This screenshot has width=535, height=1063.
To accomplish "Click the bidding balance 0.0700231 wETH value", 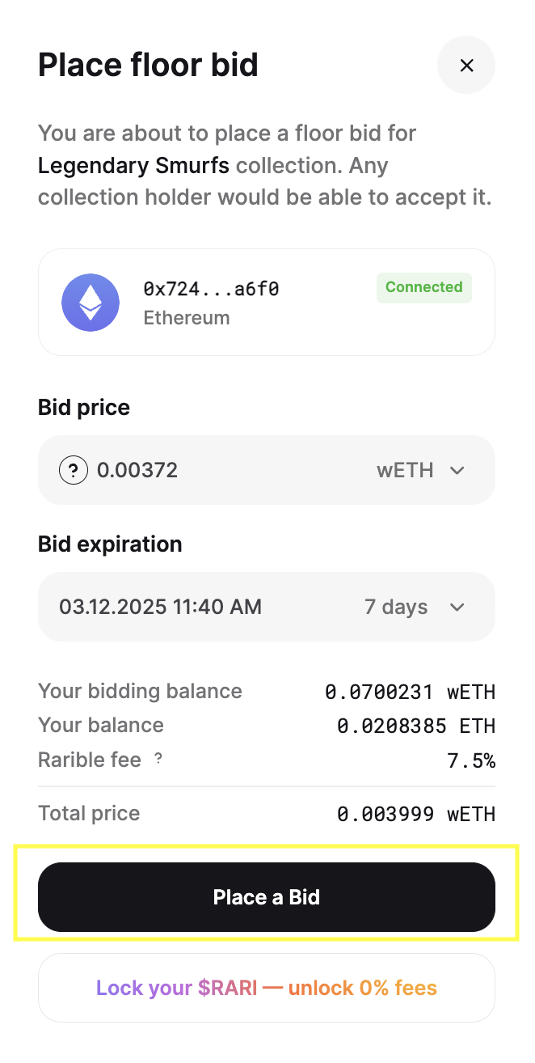I will [410, 692].
